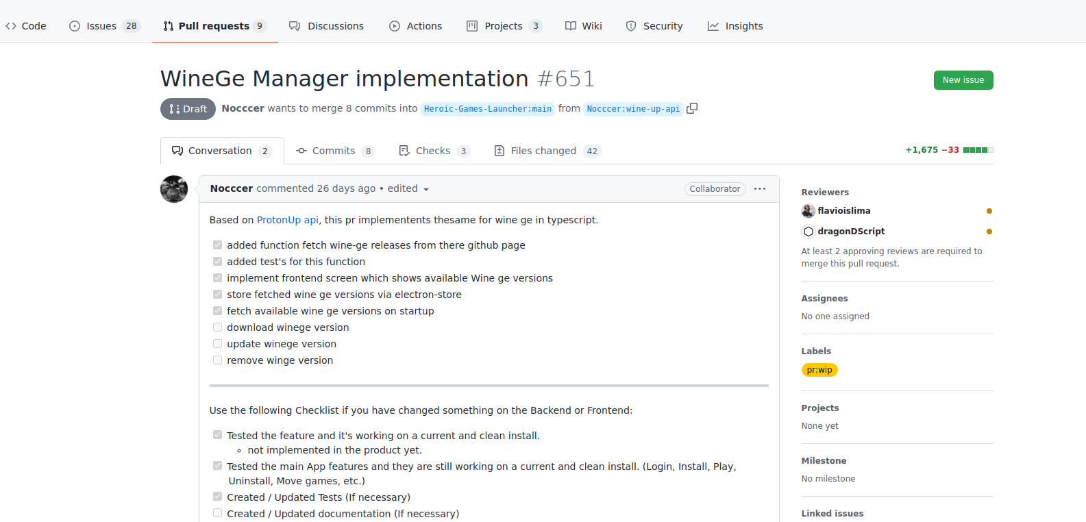The width and height of the screenshot is (1086, 522).
Task: Click flavioislima's pending review status dot
Action: click(x=989, y=211)
